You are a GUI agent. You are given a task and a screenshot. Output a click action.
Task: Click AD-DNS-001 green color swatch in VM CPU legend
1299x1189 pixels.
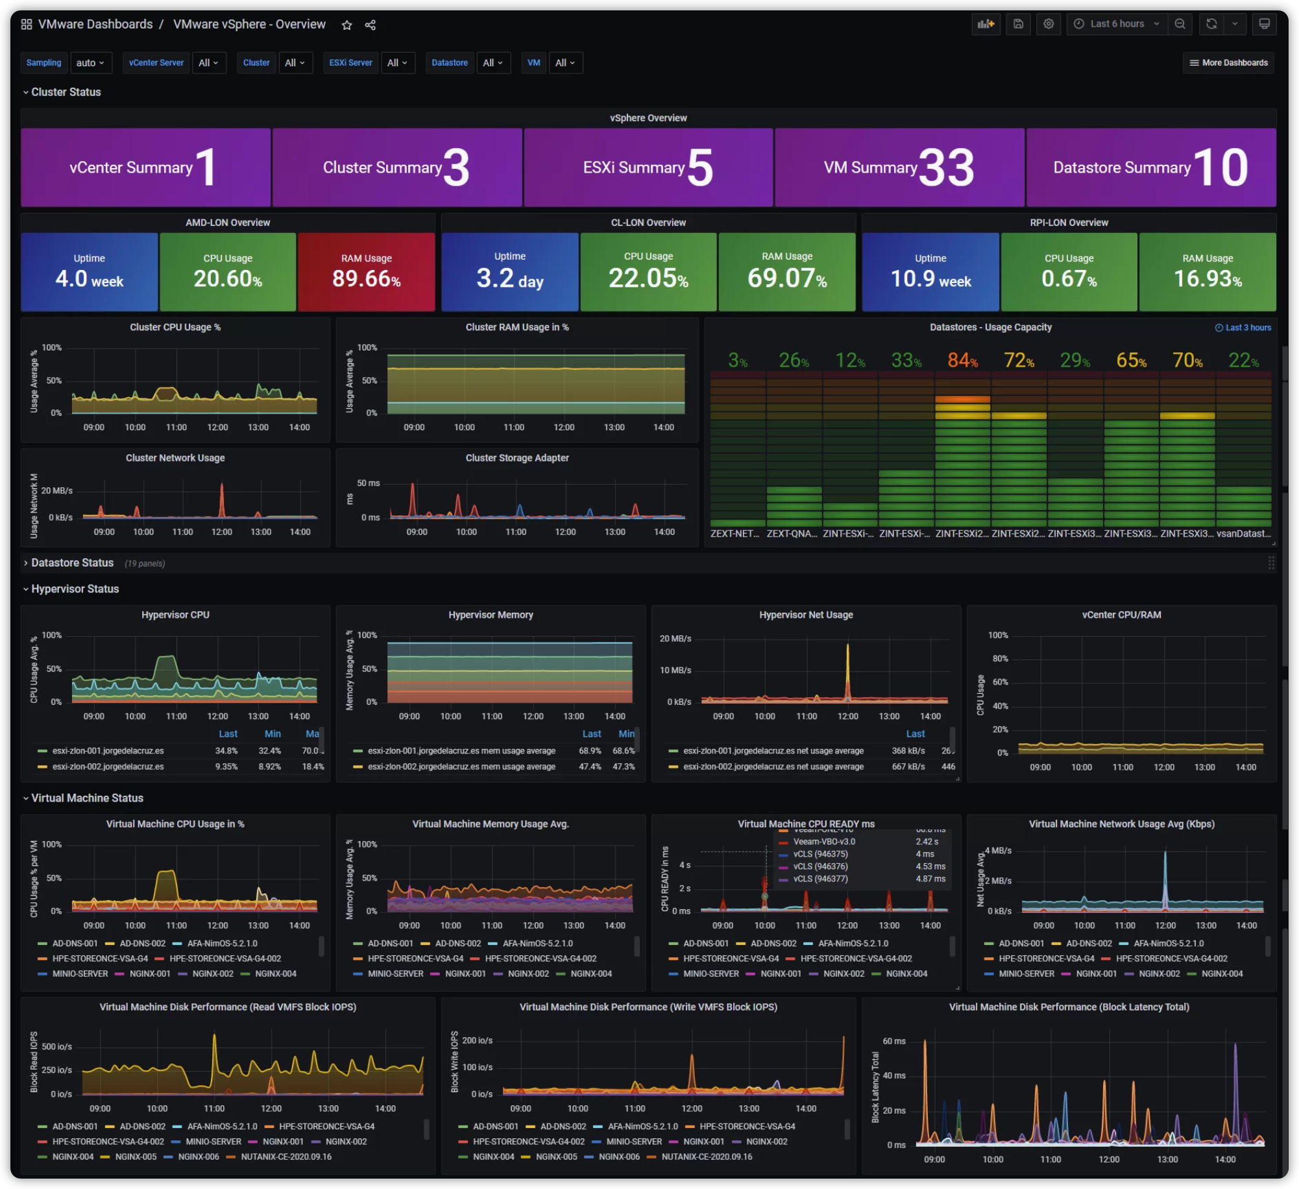42,944
